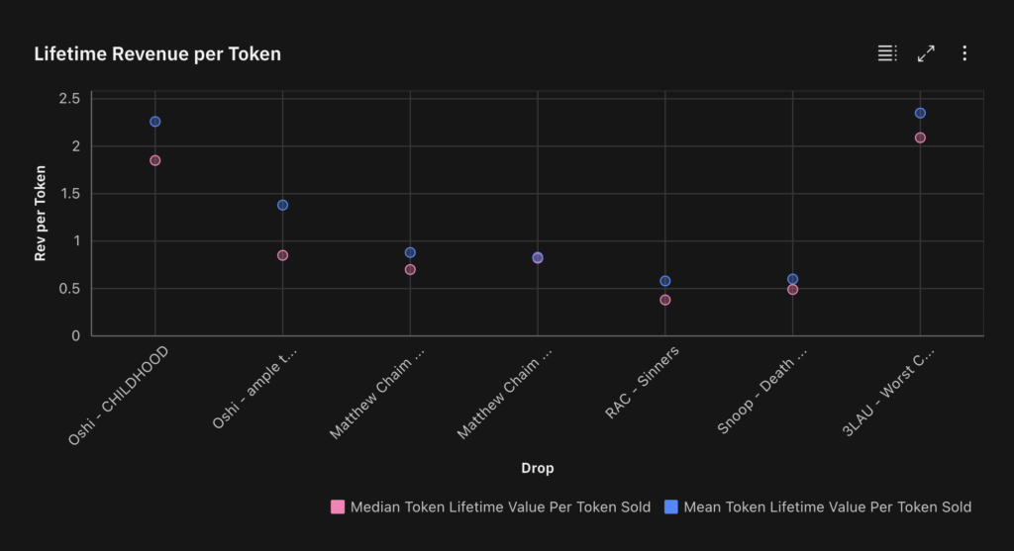Select the mean point for Oshi - CHILDHOOD
Image resolution: width=1014 pixels, height=551 pixels.
click(154, 122)
